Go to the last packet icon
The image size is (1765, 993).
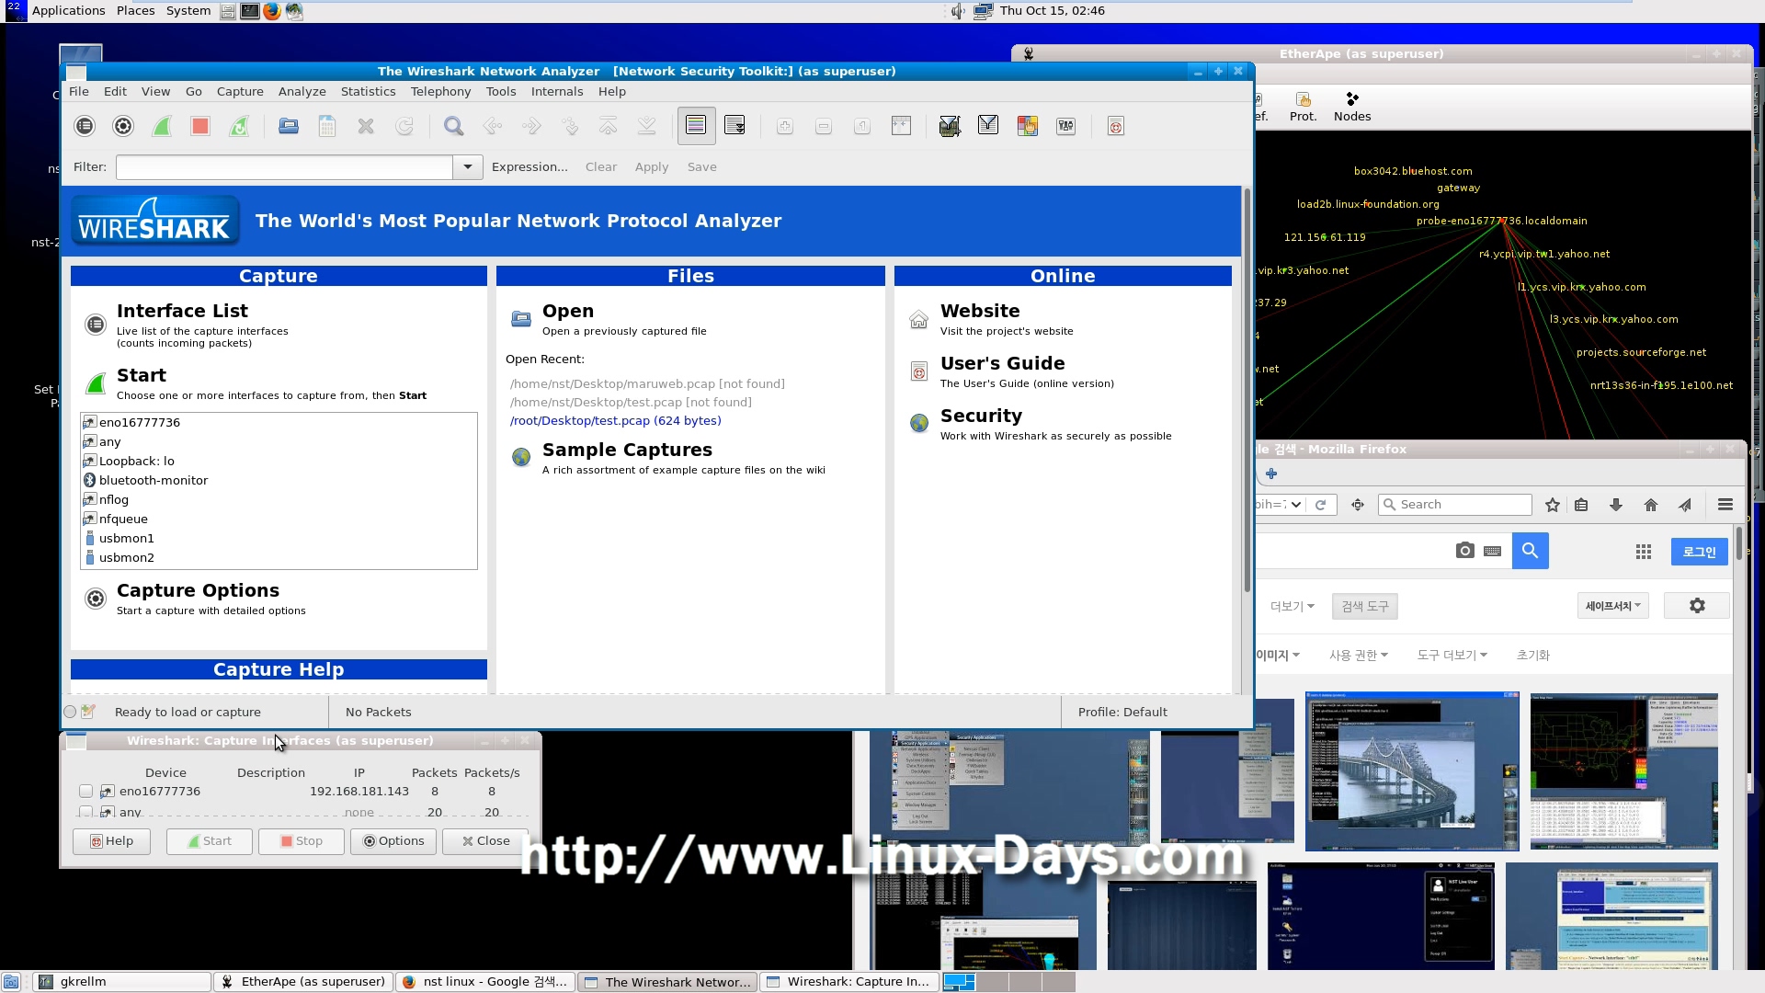point(647,126)
